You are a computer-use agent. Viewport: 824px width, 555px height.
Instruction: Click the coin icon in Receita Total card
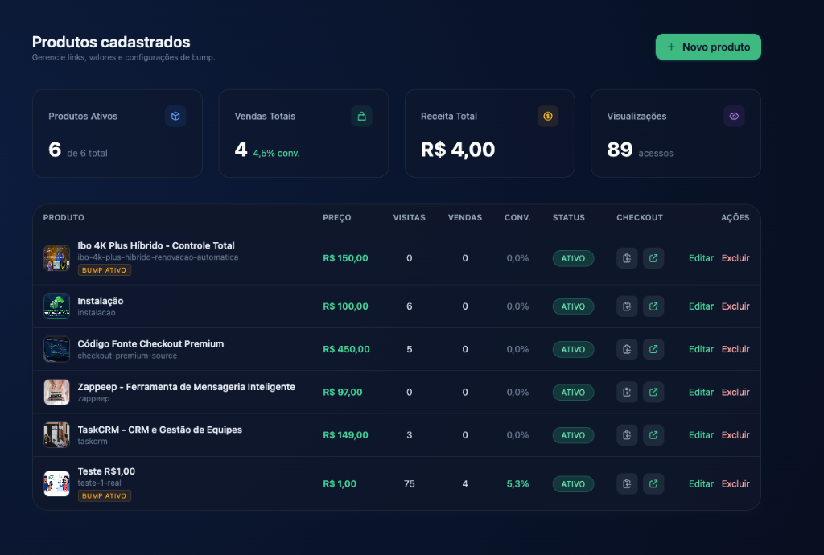coord(547,117)
